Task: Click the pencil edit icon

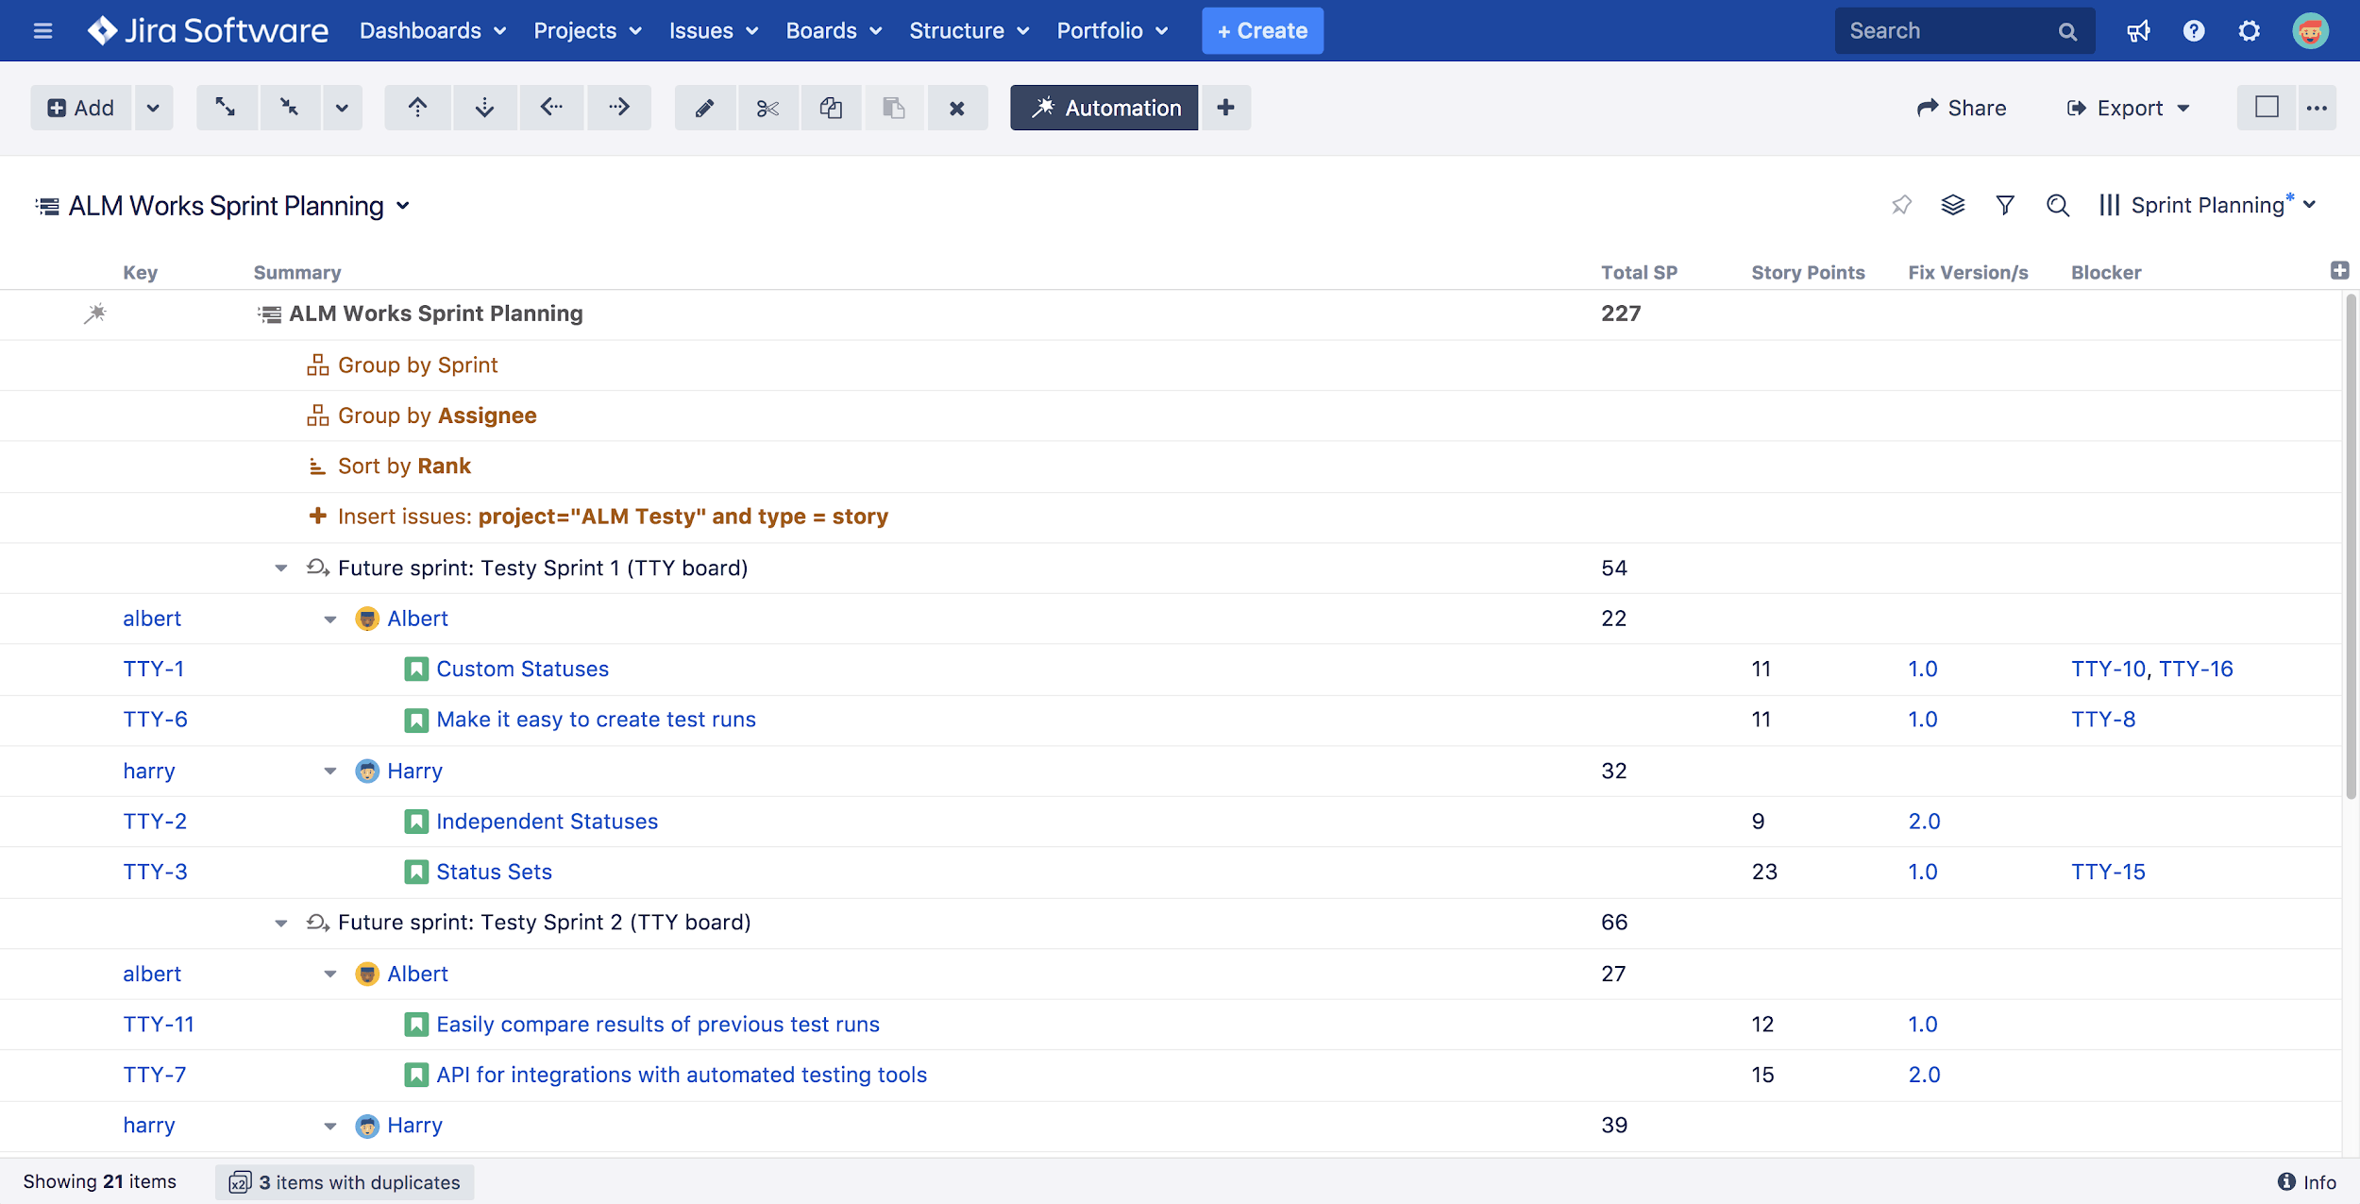Action: click(x=704, y=108)
